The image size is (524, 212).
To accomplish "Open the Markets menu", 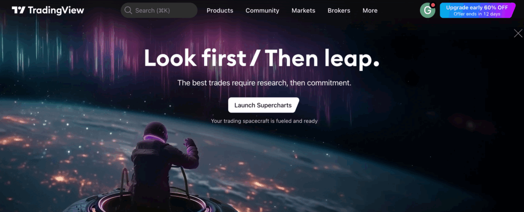I will point(303,11).
